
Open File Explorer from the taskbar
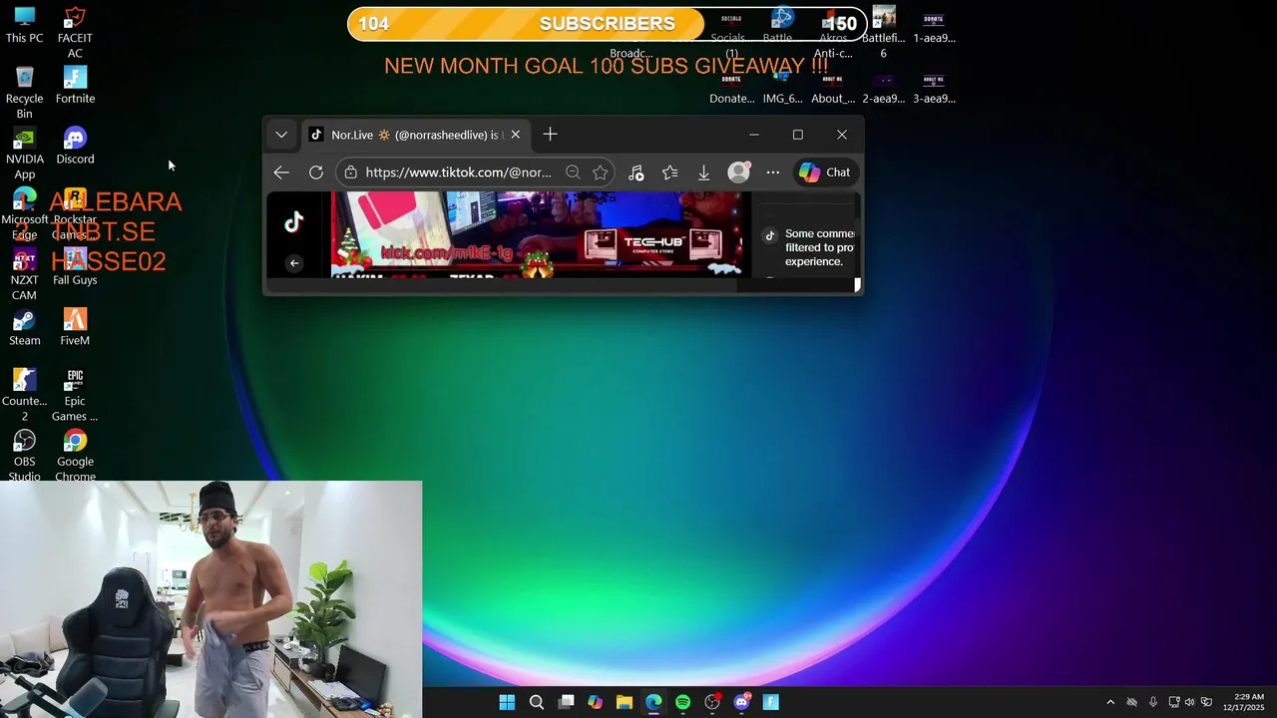click(x=625, y=702)
